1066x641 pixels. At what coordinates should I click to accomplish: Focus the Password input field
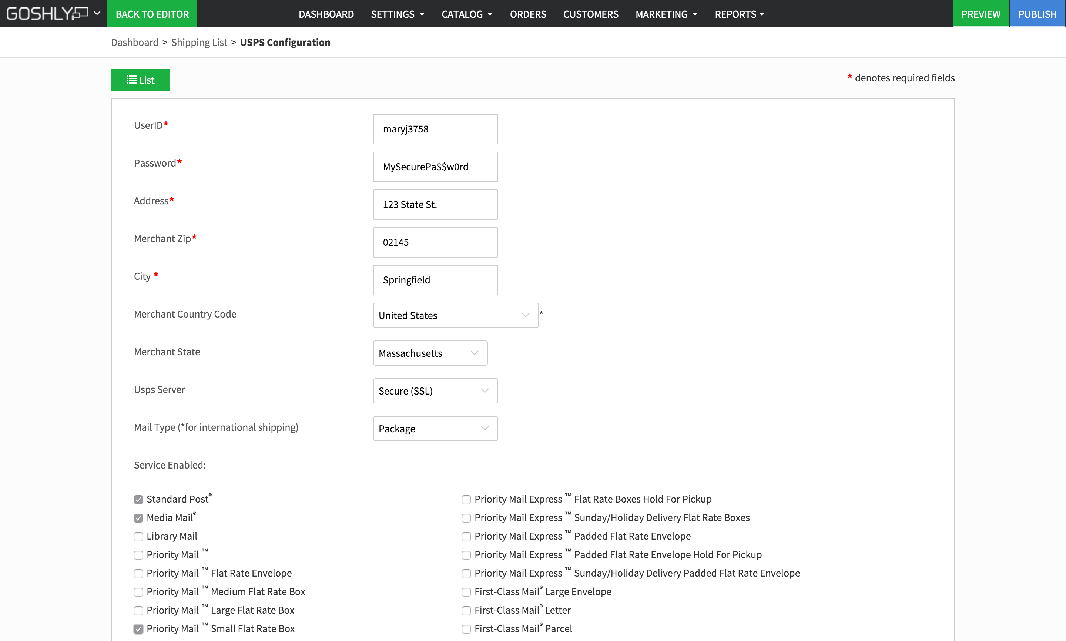click(435, 167)
